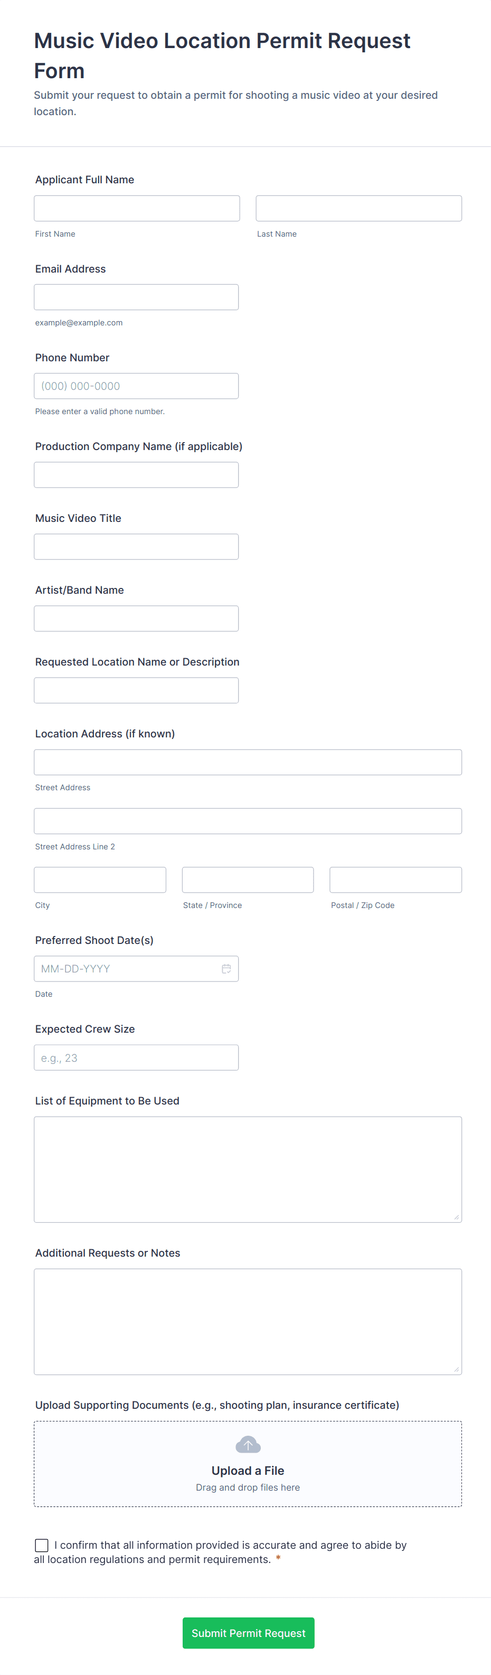Image resolution: width=491 pixels, height=1675 pixels.
Task: Select the Street Address Line 2 field
Action: coord(248,821)
